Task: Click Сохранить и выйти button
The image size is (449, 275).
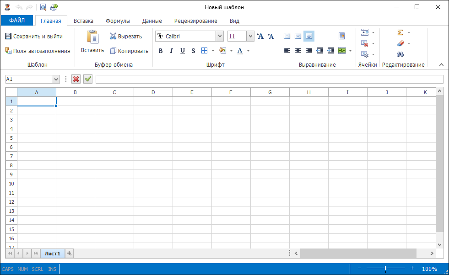Action: click(x=34, y=36)
